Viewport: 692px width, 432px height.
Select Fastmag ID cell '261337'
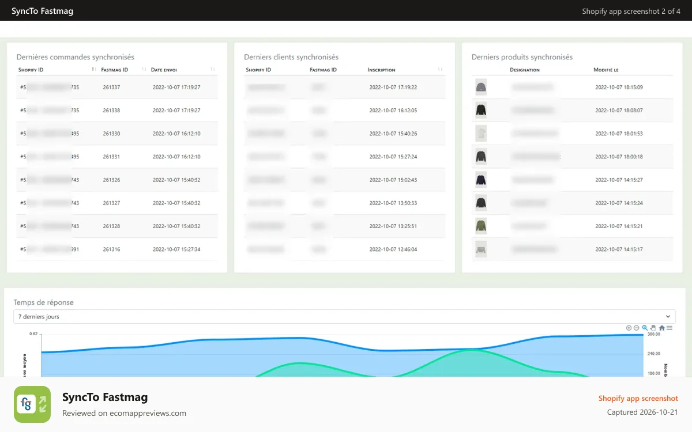point(111,88)
